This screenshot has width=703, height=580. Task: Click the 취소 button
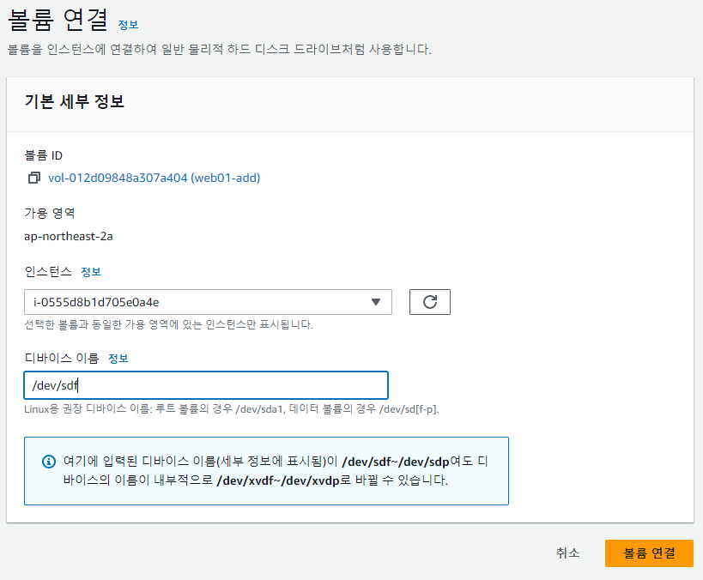tap(567, 553)
